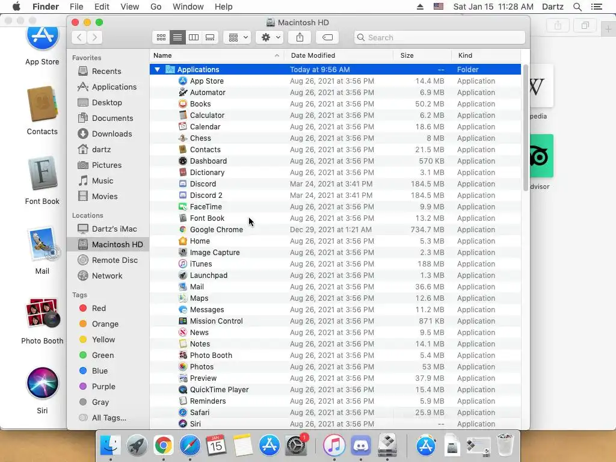Open the File menu
Image resolution: width=616 pixels, height=462 pixels.
click(76, 7)
